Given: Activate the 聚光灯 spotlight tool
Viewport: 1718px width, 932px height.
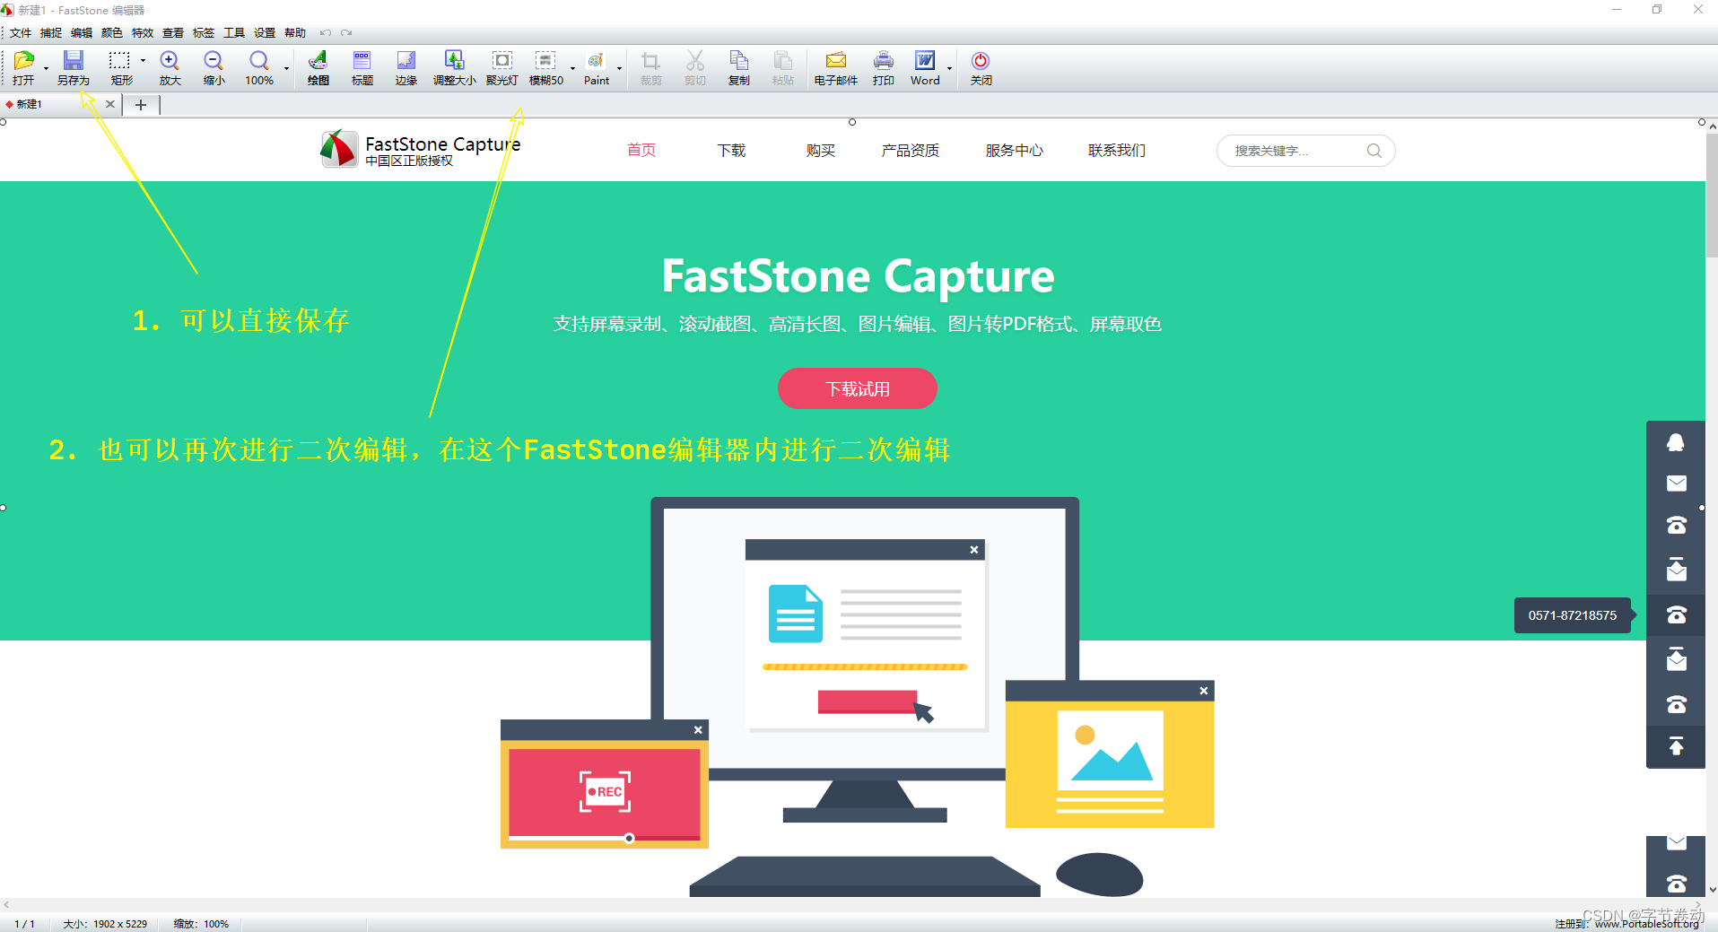Looking at the screenshot, I should (502, 68).
